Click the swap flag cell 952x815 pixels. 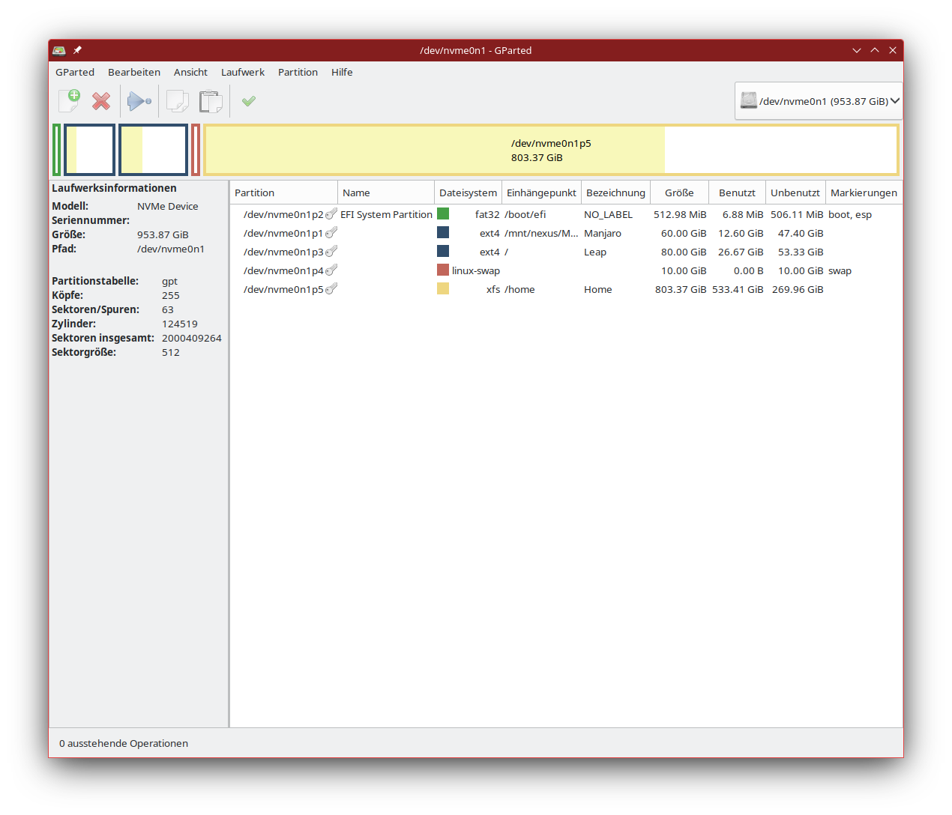click(x=840, y=270)
